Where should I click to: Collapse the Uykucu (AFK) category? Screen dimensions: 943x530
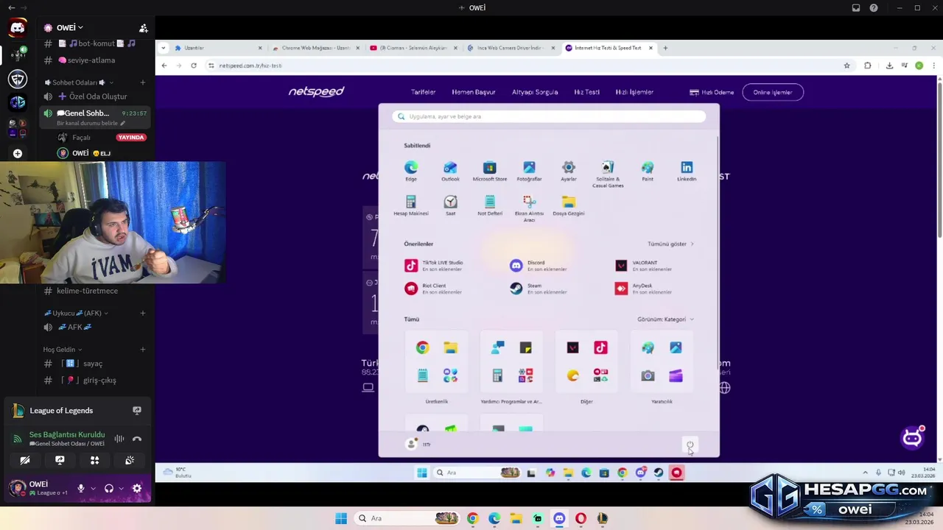point(76,313)
